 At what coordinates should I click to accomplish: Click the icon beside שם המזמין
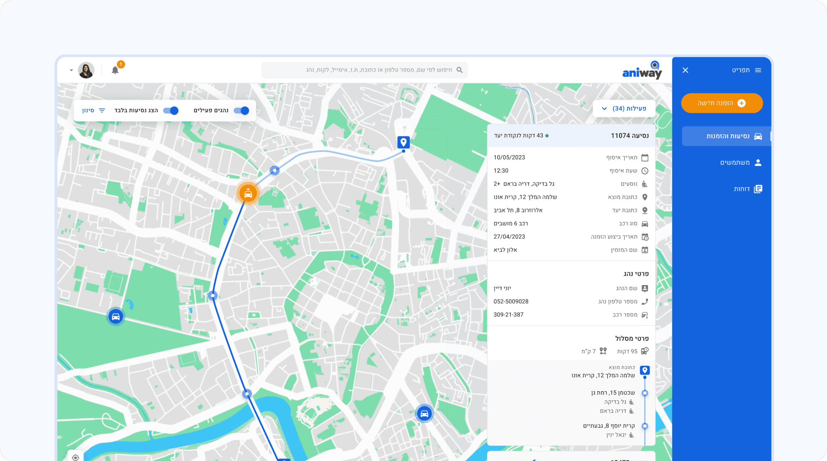pos(645,250)
